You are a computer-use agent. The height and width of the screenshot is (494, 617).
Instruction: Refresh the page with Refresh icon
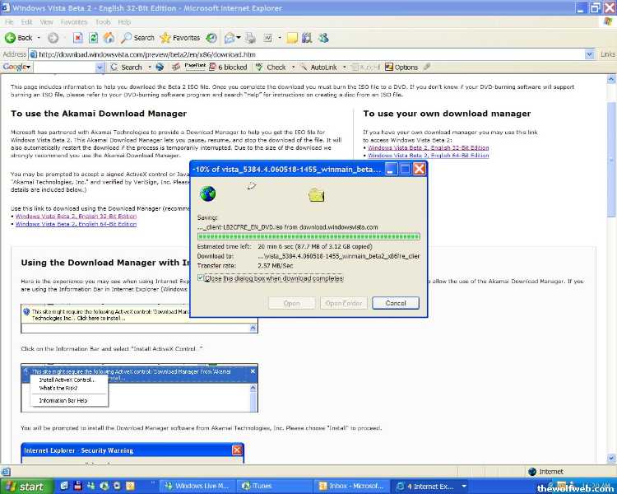[93, 38]
